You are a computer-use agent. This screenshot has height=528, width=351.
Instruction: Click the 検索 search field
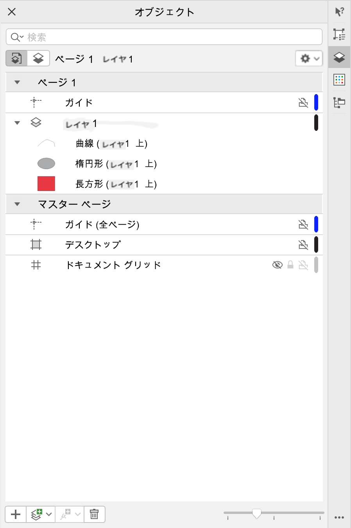pyautogui.click(x=164, y=37)
